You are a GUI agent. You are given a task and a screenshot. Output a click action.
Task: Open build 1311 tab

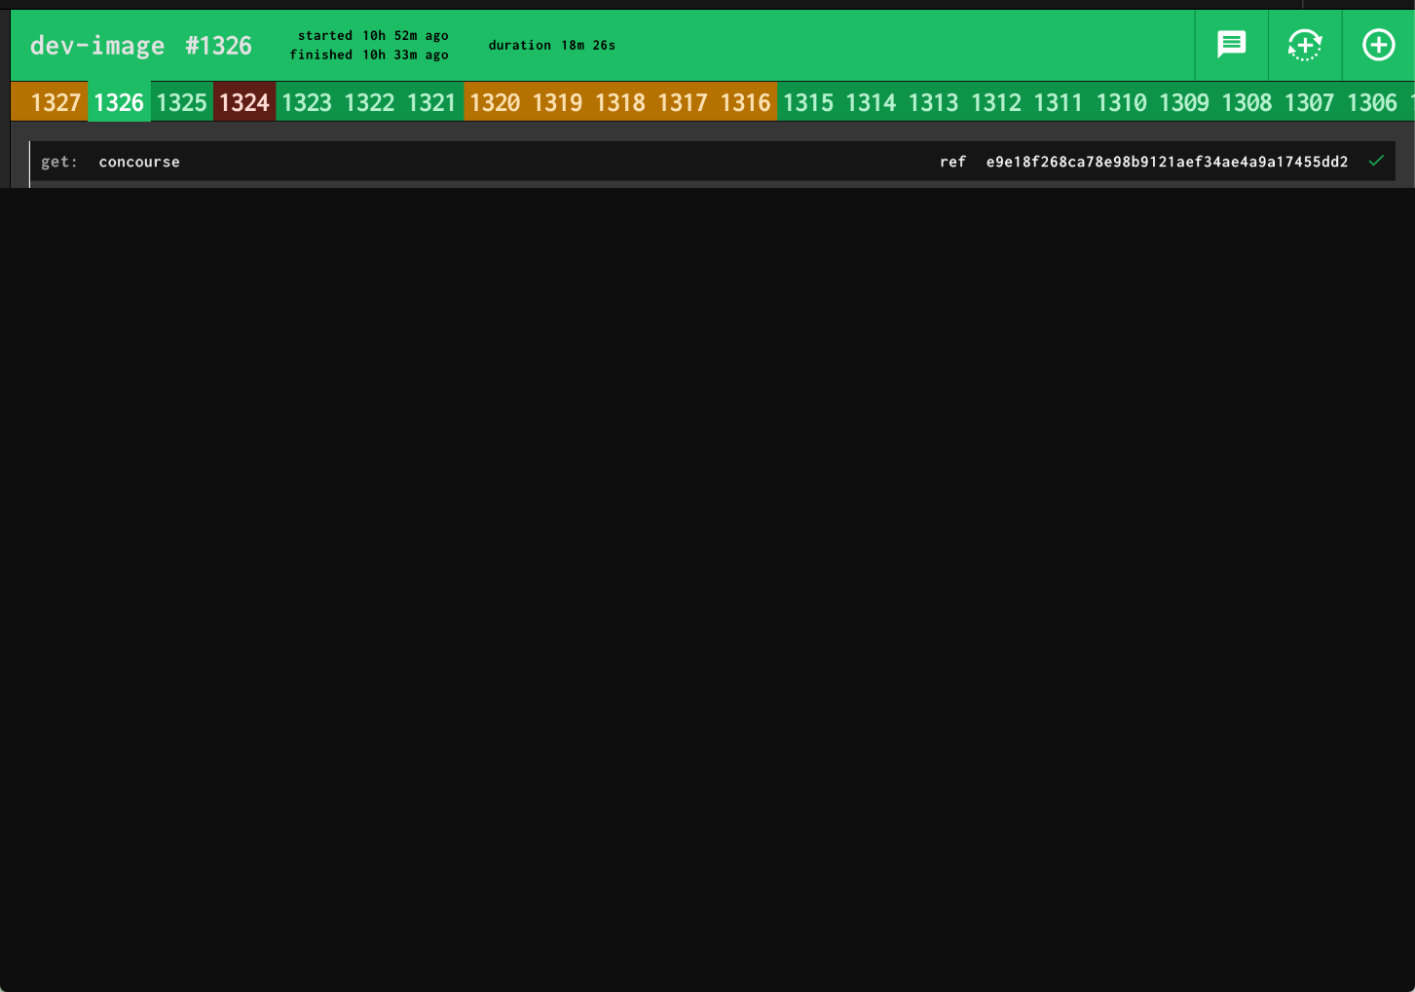(1059, 102)
